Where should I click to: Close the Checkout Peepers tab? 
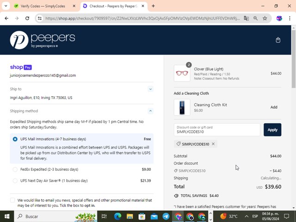click(x=143, y=6)
